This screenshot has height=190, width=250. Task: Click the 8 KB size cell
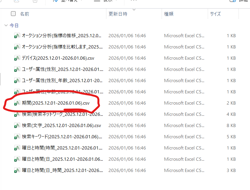(x=231, y=126)
